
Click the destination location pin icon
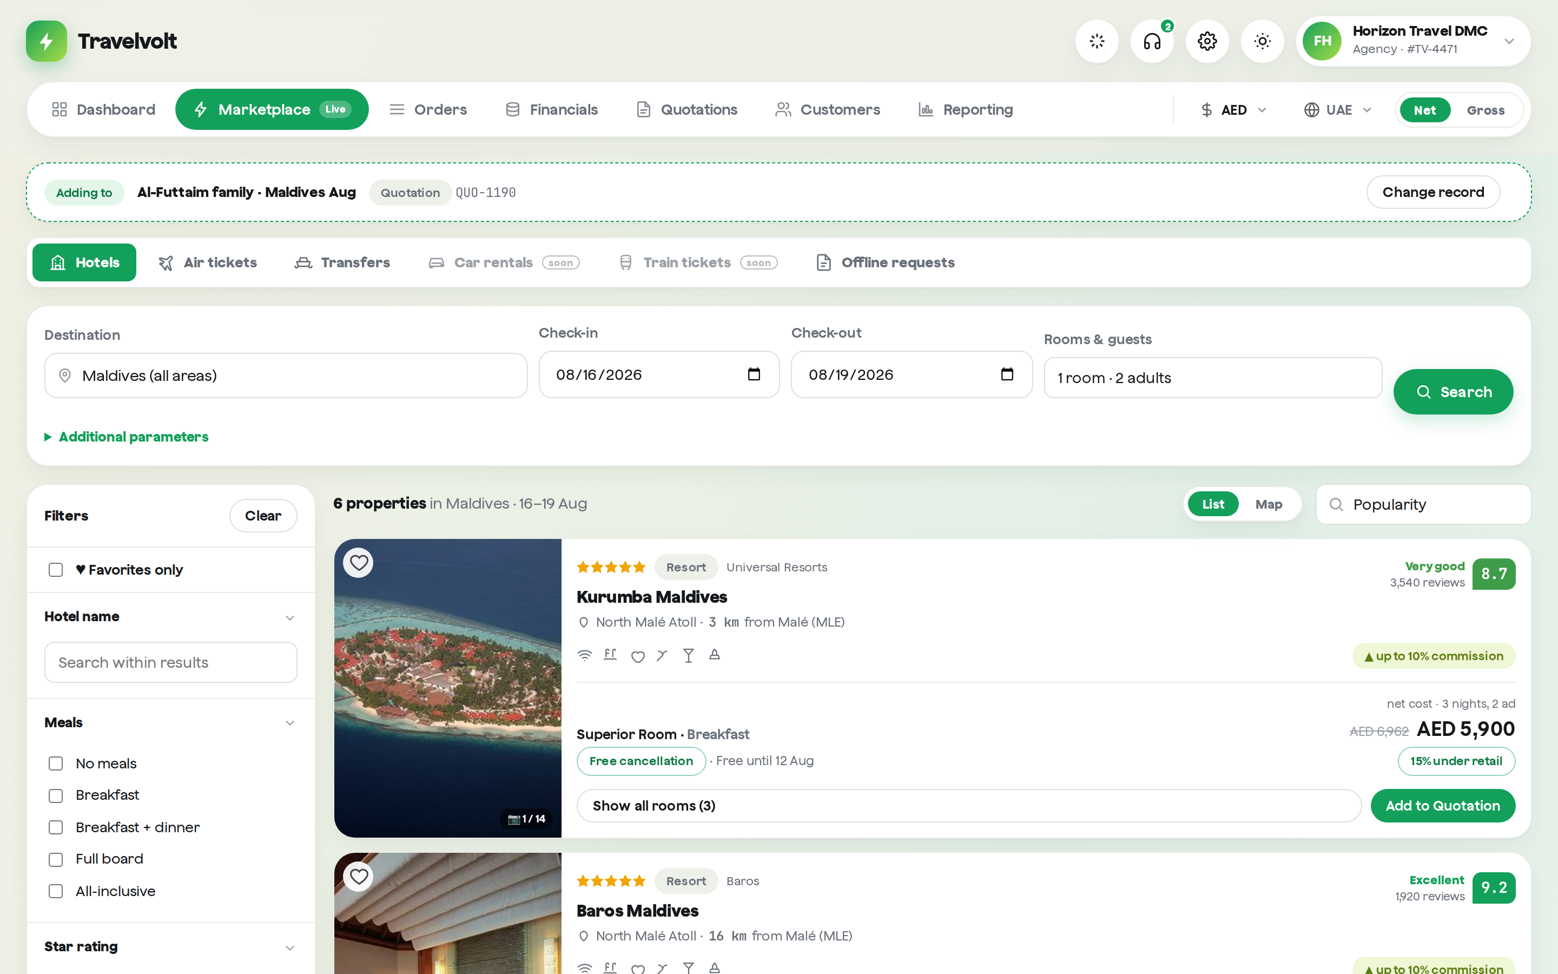tap(64, 376)
